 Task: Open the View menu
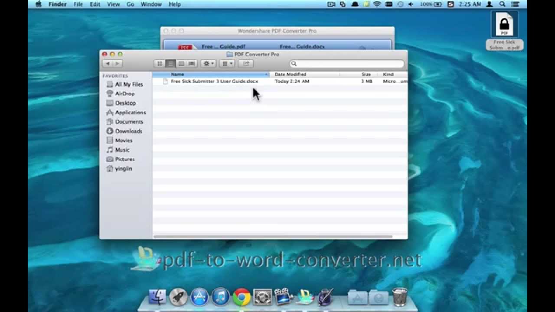pyautogui.click(x=113, y=4)
